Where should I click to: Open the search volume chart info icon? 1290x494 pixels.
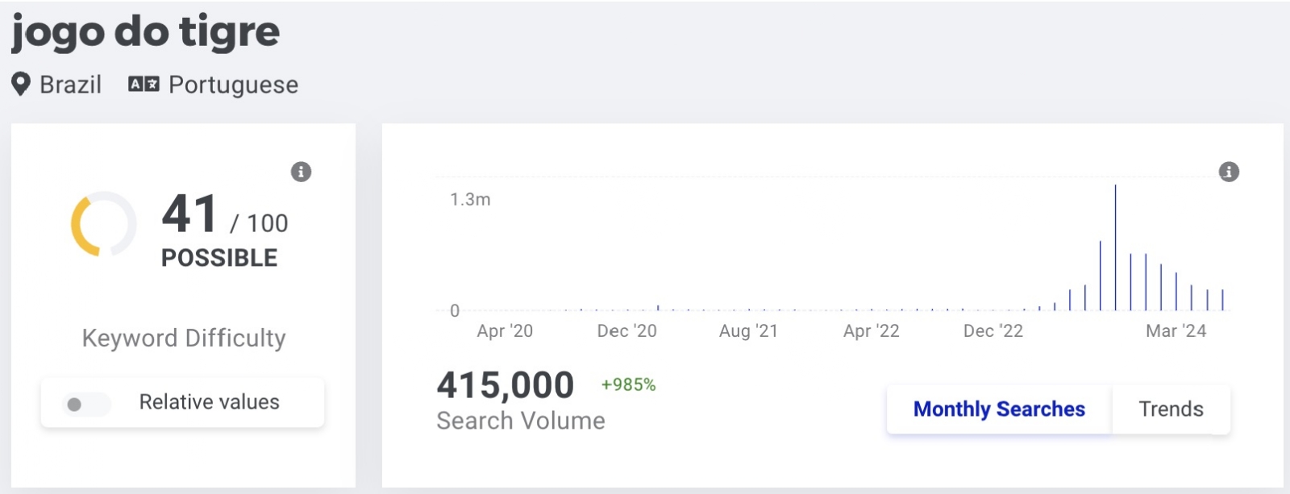pyautogui.click(x=1229, y=172)
